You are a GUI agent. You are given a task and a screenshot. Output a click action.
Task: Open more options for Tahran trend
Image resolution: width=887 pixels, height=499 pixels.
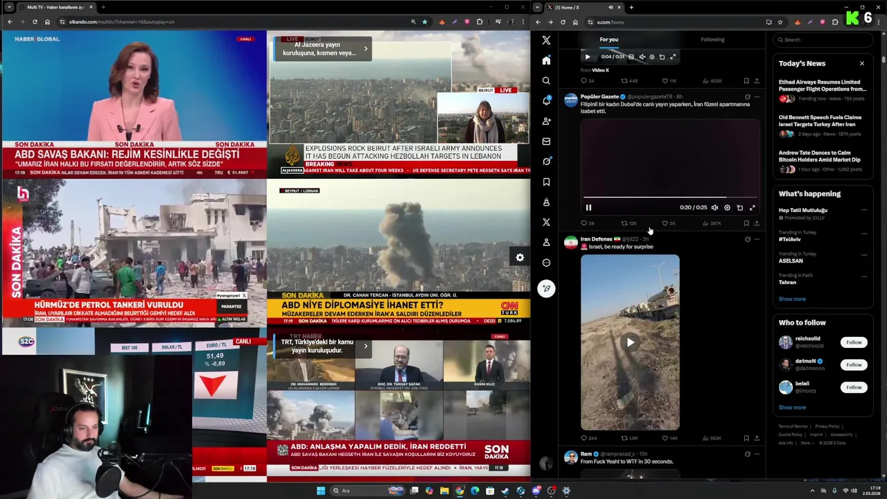point(864,277)
